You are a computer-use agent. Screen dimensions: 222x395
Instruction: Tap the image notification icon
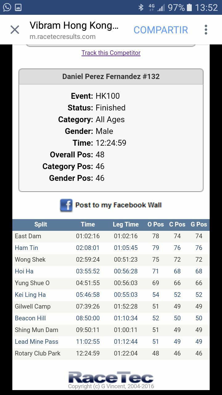tap(18, 7)
